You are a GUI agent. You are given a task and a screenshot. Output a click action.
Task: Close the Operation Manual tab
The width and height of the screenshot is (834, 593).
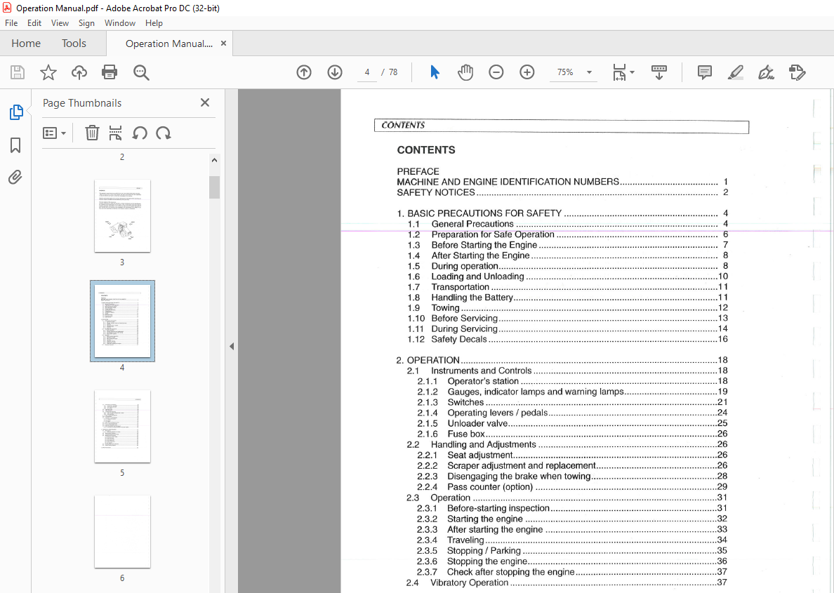click(x=223, y=43)
